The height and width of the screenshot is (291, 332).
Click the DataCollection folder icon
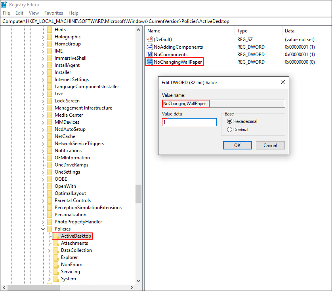tap(56, 250)
